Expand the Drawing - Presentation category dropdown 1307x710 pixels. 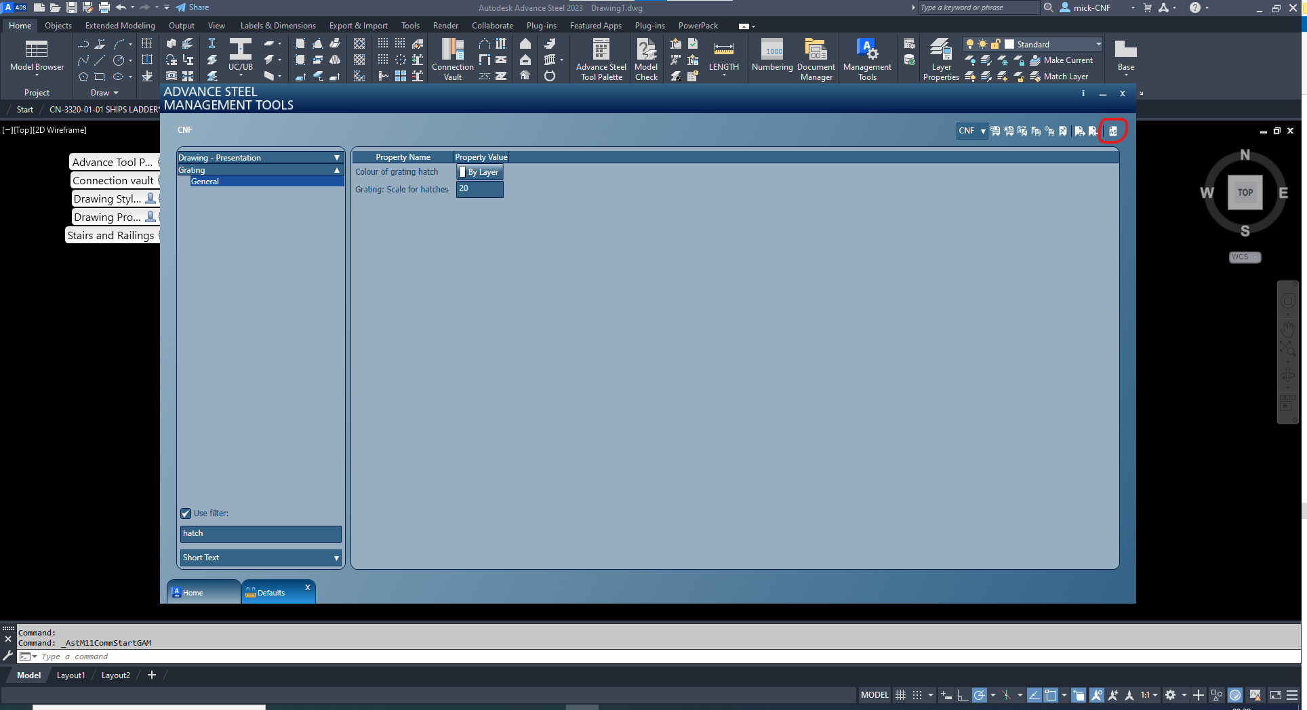260,158
